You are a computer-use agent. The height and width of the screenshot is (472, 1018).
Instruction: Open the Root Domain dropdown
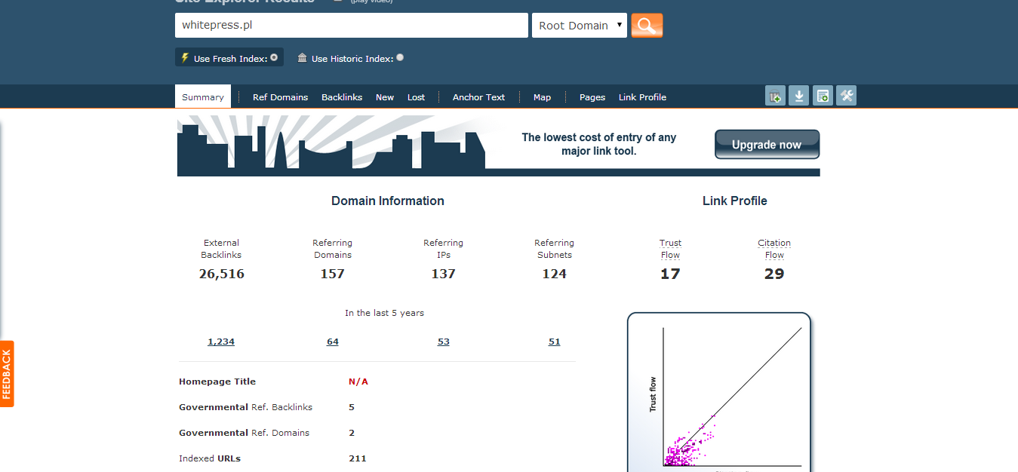pyautogui.click(x=580, y=25)
